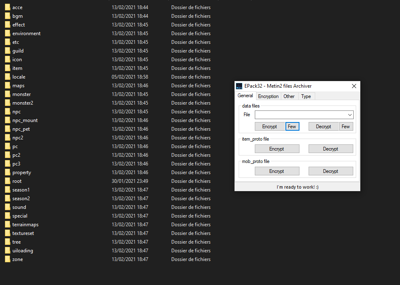
Task: Select the property folder icon
Action: 8,172
